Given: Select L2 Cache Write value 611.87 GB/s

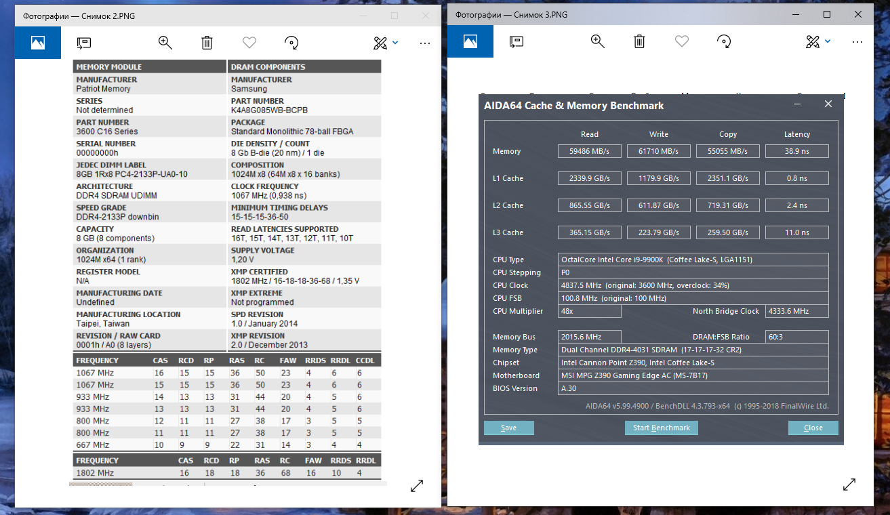Looking at the screenshot, I should pos(659,205).
